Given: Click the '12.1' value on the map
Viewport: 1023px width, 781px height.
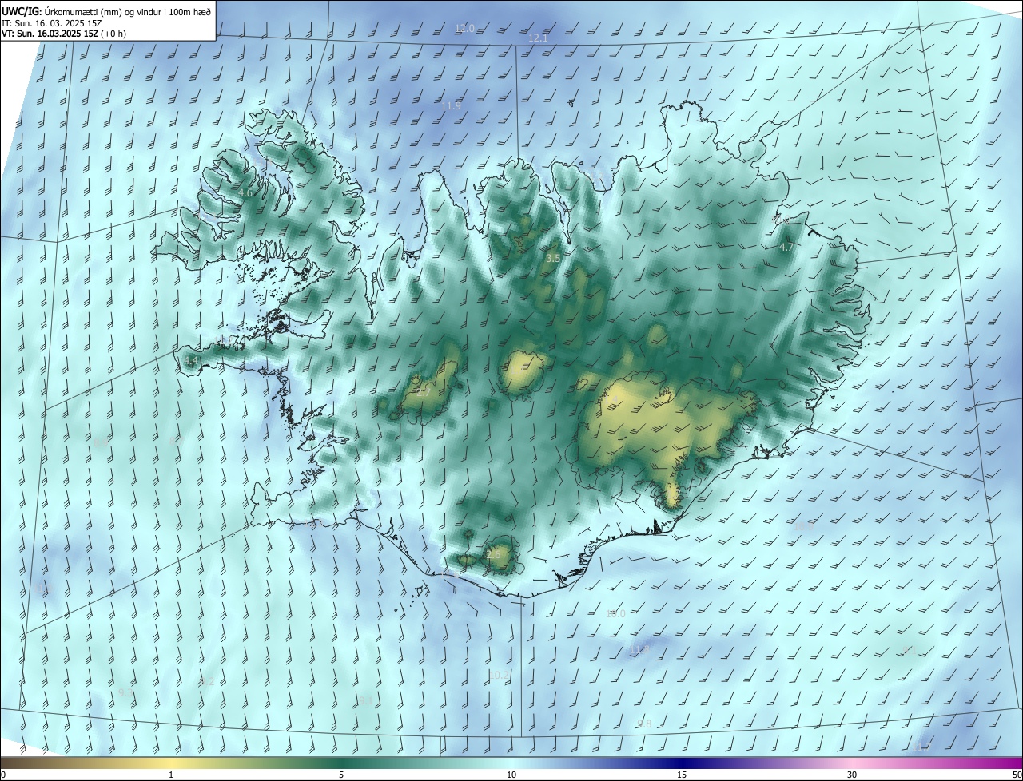Looking at the screenshot, I should 539,38.
